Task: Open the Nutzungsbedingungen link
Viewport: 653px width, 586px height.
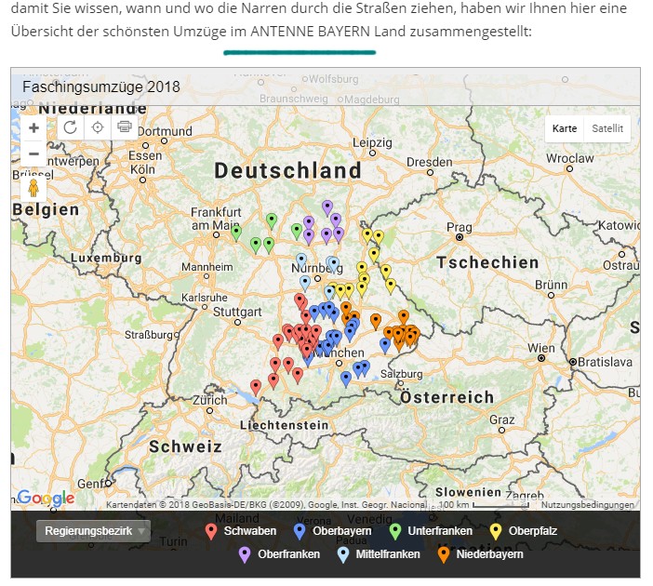Action: (x=587, y=505)
